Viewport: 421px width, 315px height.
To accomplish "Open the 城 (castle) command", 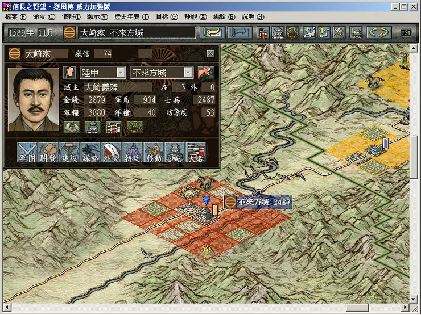I will [175, 152].
